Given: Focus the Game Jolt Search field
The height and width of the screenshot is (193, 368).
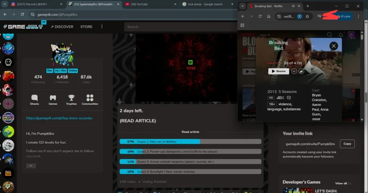Looking at the screenshot, I should coord(181,27).
